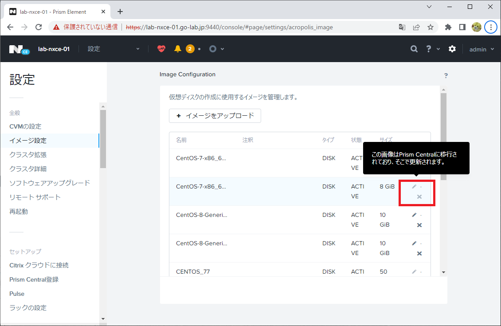Click the Nutanix CE logo
The width and height of the screenshot is (501, 326).
tap(19, 50)
